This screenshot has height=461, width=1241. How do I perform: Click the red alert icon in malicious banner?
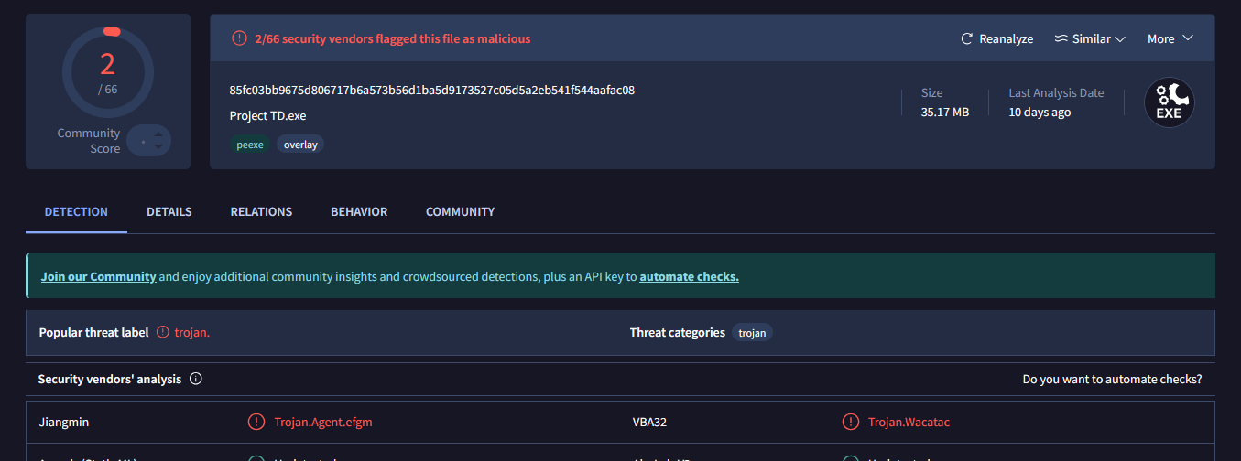[x=239, y=38]
